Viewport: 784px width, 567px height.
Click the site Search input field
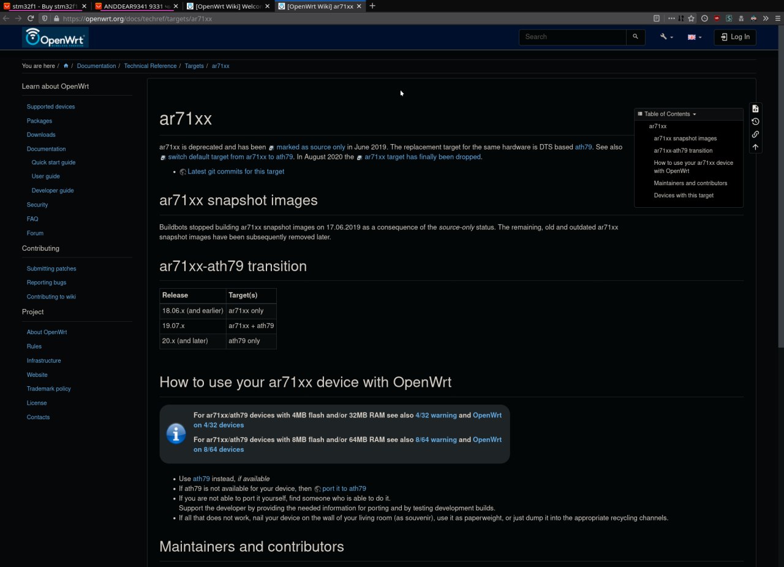pos(573,37)
